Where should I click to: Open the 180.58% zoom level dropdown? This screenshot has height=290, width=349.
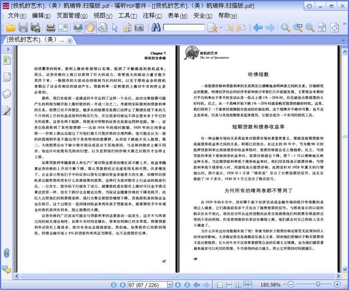(x=284, y=284)
